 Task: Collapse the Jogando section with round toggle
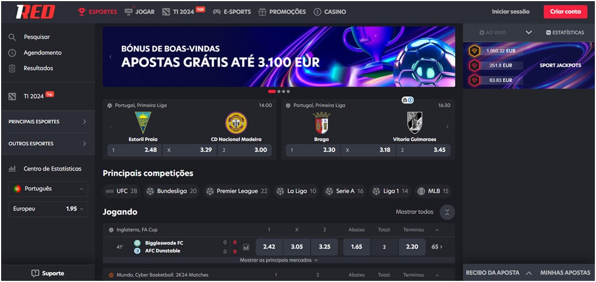pyautogui.click(x=447, y=212)
